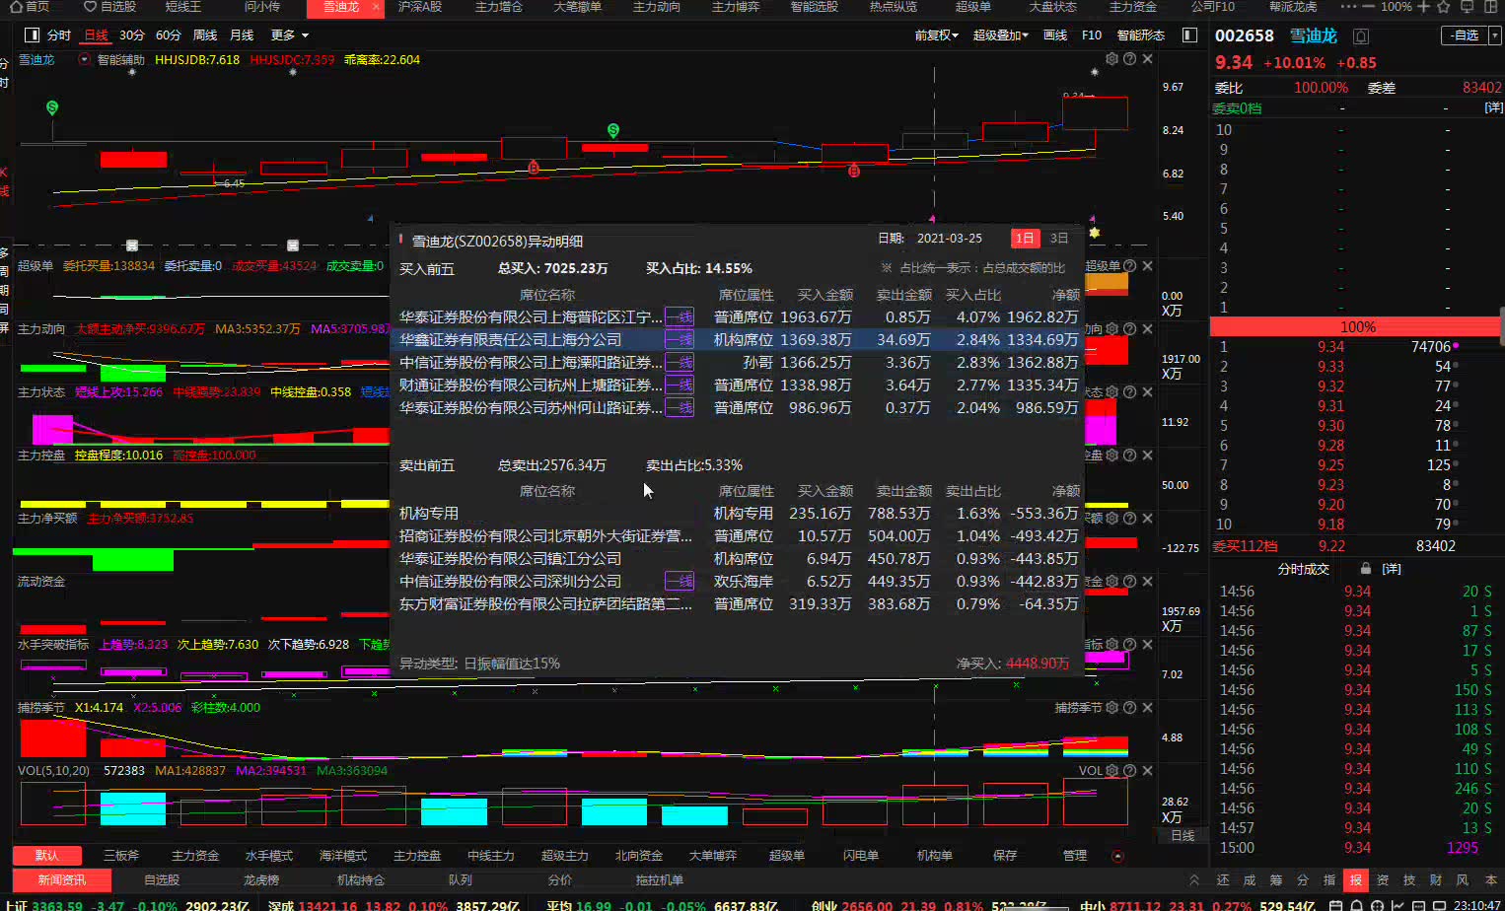Open the -自选 dropdown arrow
The image size is (1505, 911).
coord(1494,35)
